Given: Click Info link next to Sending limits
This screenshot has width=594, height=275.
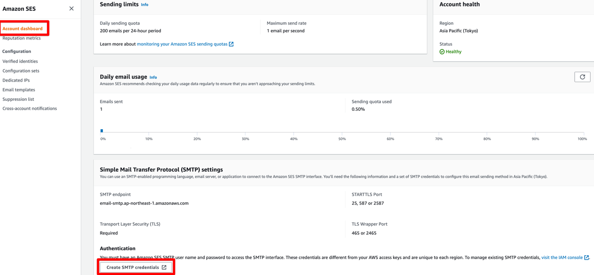Looking at the screenshot, I should (145, 4).
